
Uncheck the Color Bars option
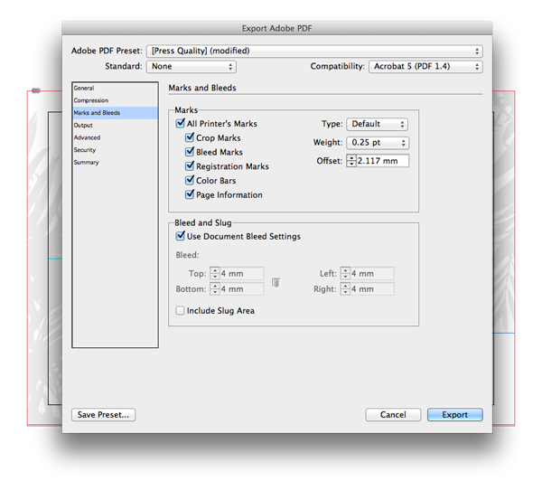(190, 180)
